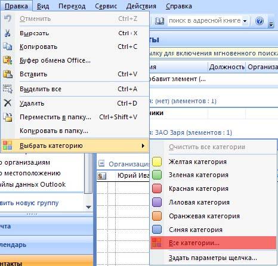Select the blue category swatch
This screenshot has width=278, height=266.
click(x=157, y=230)
